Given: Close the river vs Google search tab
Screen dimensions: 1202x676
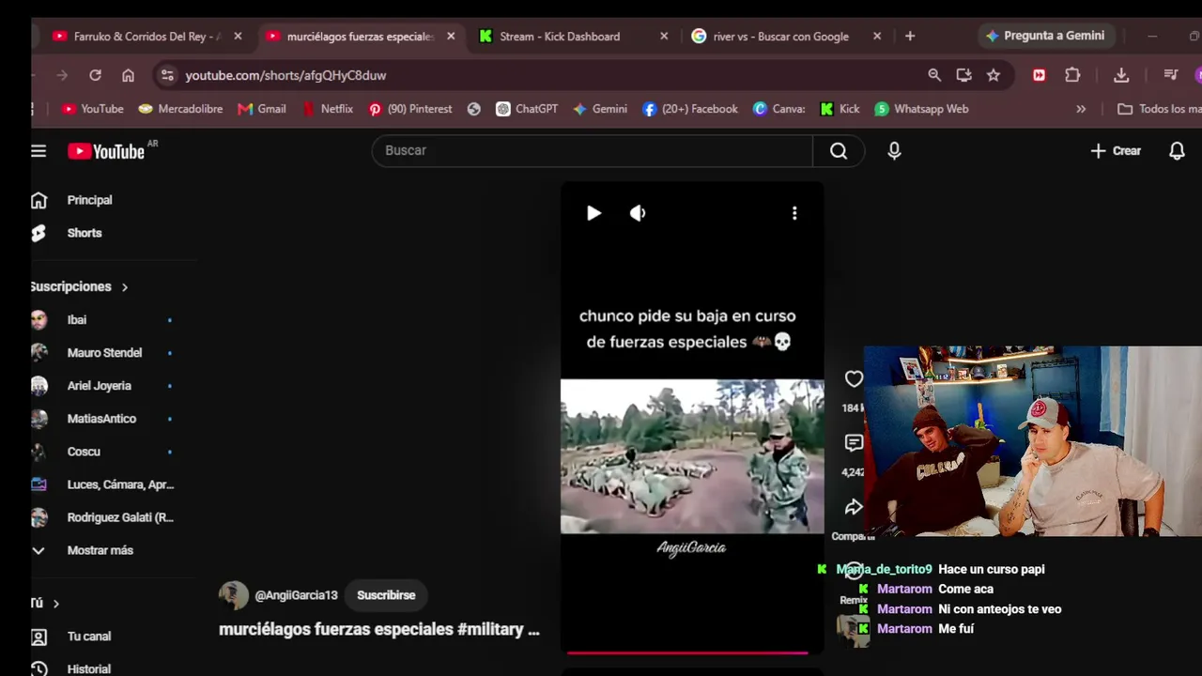Looking at the screenshot, I should tap(877, 37).
